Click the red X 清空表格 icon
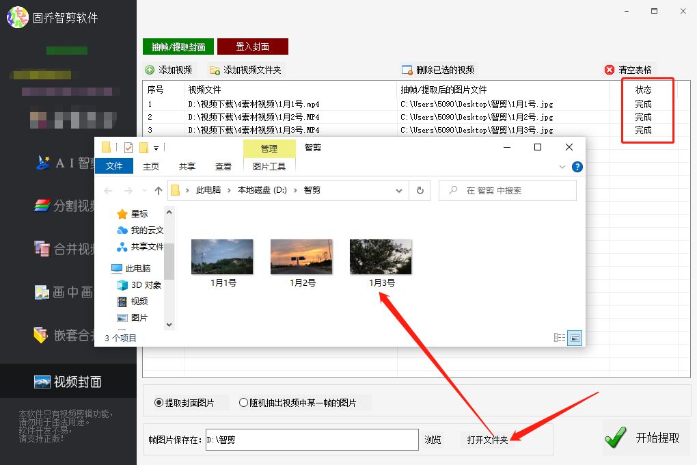This screenshot has width=697, height=465. [610, 70]
